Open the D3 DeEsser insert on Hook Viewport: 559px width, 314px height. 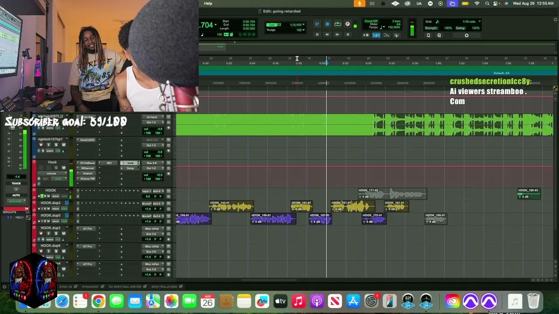(x=87, y=163)
